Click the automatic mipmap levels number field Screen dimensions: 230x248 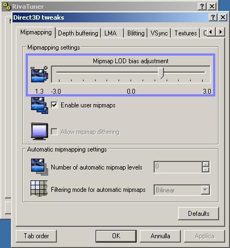tap(178, 167)
